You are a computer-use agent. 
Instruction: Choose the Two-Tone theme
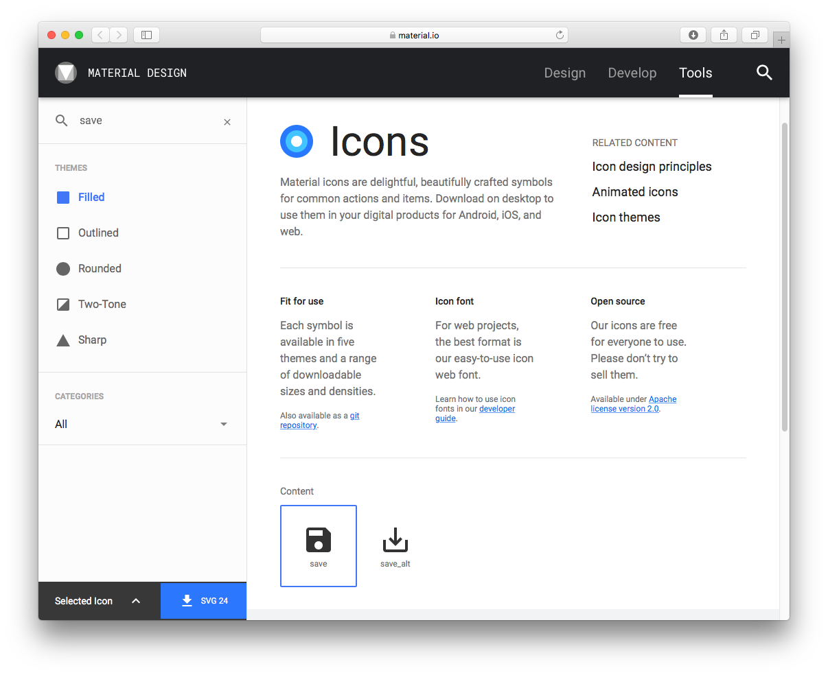(91, 305)
